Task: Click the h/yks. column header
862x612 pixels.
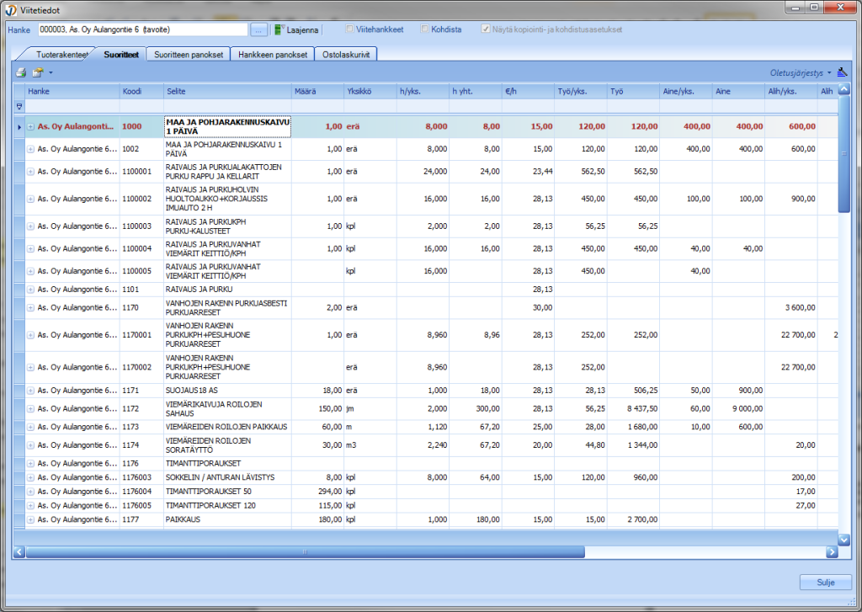Action: (423, 91)
